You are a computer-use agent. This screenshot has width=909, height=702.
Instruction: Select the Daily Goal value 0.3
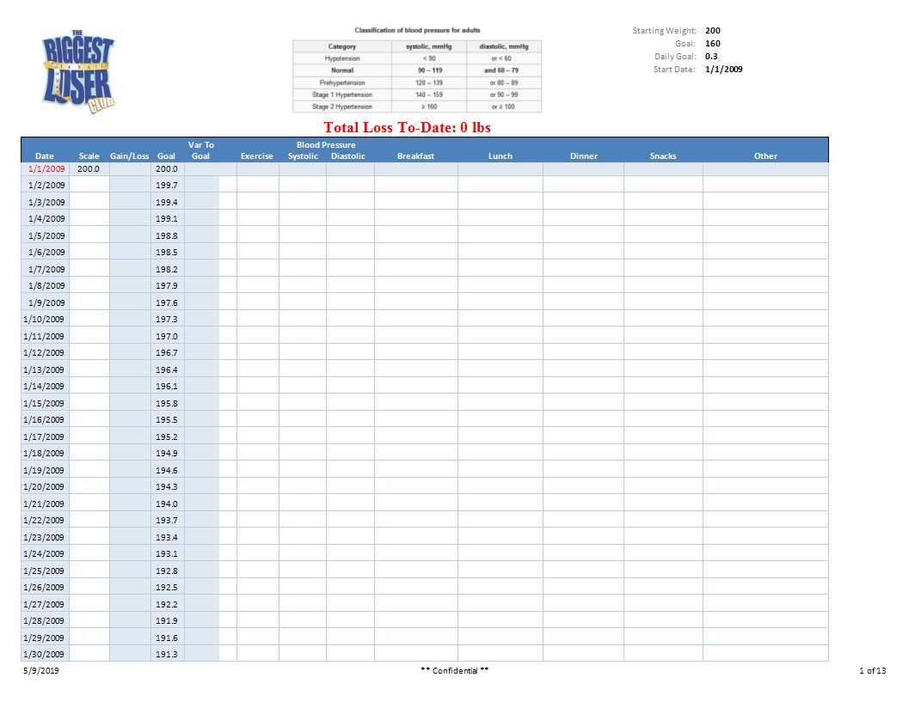711,56
